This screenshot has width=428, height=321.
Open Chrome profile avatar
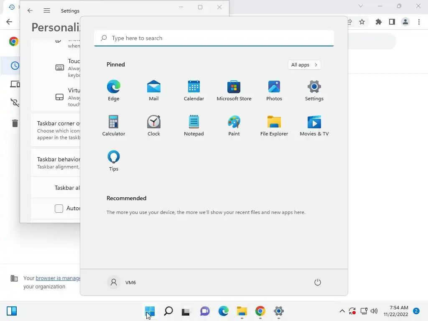pos(405,22)
